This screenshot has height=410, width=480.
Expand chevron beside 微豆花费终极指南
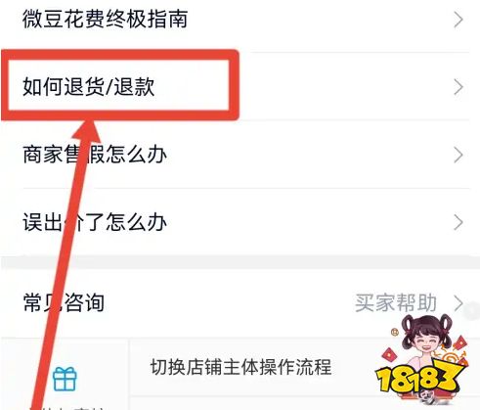(x=458, y=20)
